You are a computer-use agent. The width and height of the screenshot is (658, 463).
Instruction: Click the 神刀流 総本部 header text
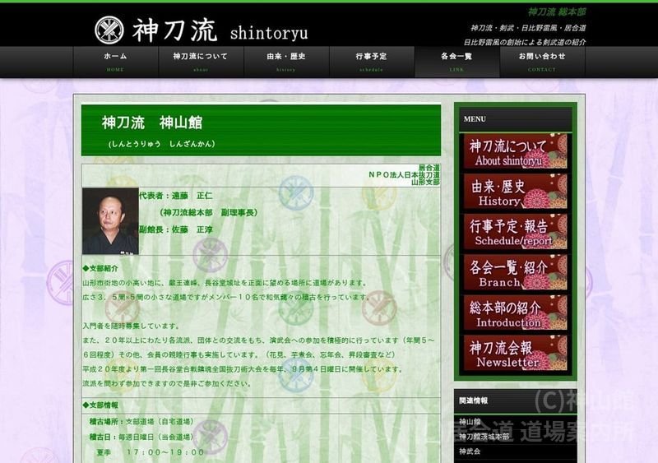point(557,12)
